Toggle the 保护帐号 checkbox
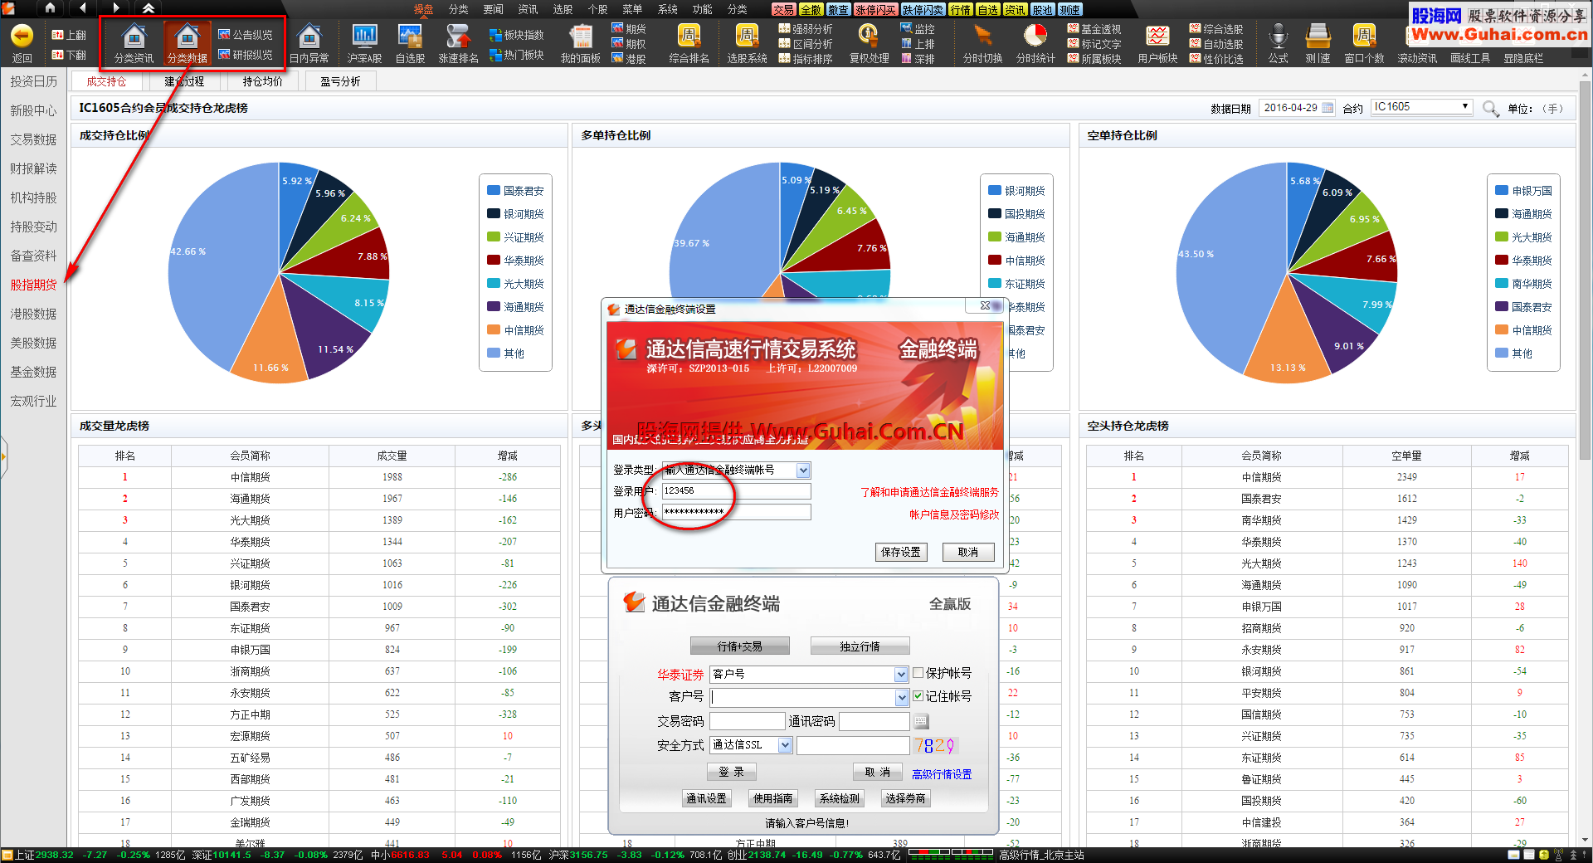 (918, 673)
